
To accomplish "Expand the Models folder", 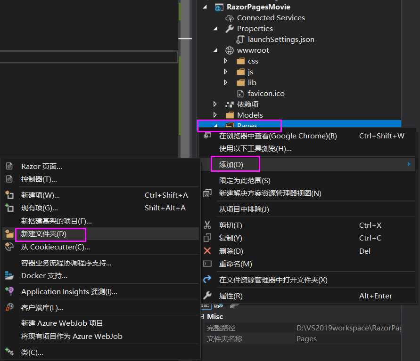I will tap(215, 115).
